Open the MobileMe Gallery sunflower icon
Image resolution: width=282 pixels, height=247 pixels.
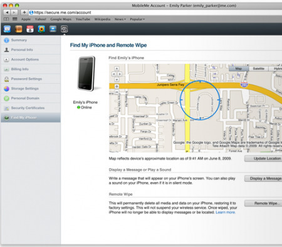[x=41, y=29]
